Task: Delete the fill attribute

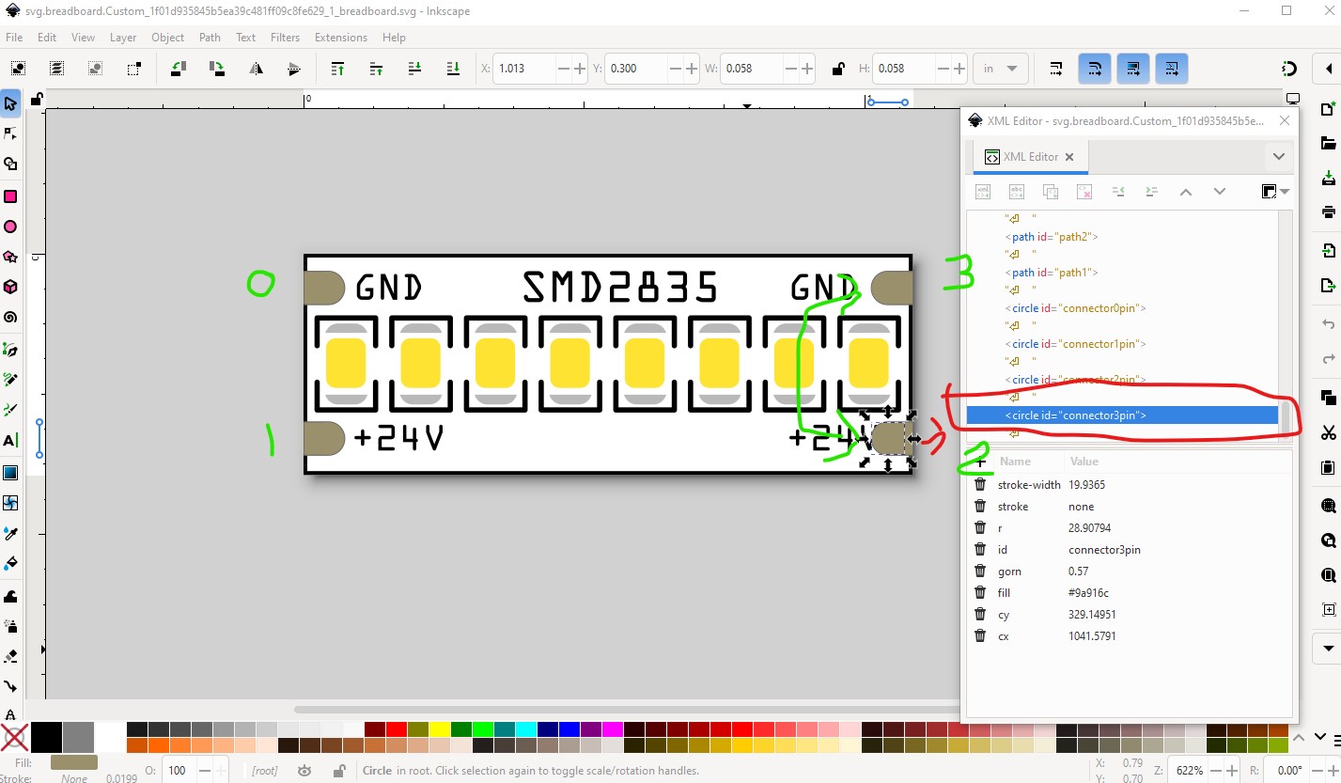Action: [980, 593]
